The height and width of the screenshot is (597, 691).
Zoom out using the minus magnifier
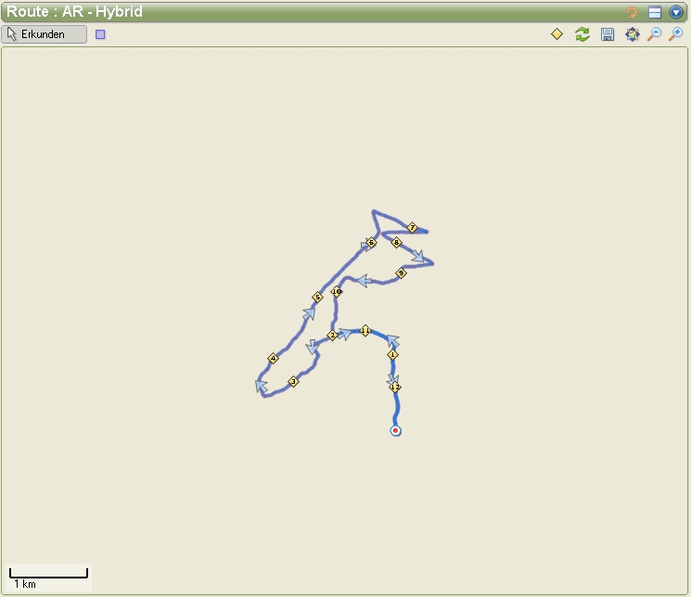tap(654, 34)
